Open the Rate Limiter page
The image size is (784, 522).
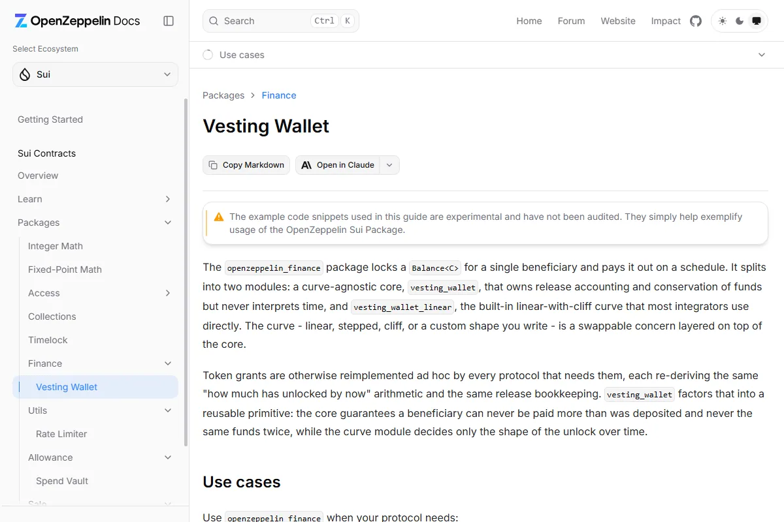pos(61,434)
